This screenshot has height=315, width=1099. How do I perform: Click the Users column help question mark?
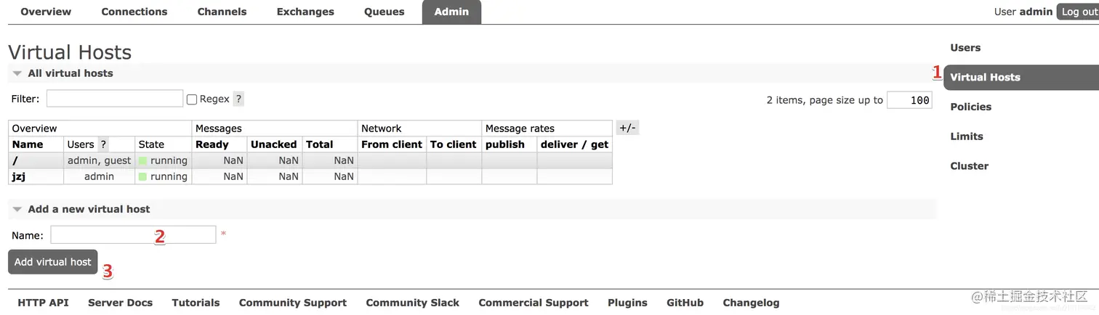click(103, 144)
